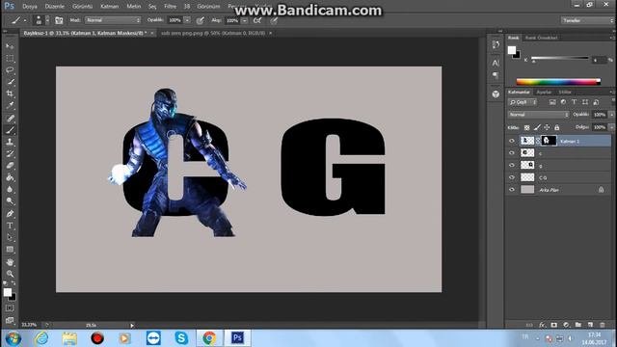Open the 3D panel icon
Image resolution: width=617 pixels, height=347 pixels.
[x=496, y=94]
